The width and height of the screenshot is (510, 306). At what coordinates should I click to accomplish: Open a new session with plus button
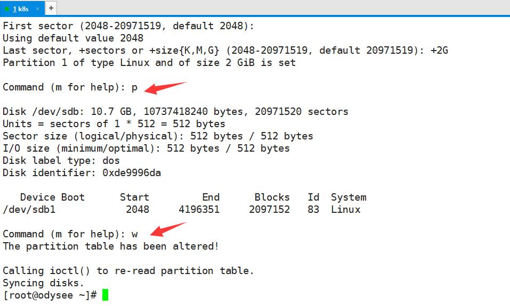(51, 8)
